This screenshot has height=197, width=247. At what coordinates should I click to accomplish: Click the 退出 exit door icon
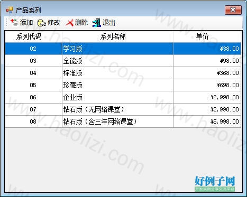tap(97, 23)
